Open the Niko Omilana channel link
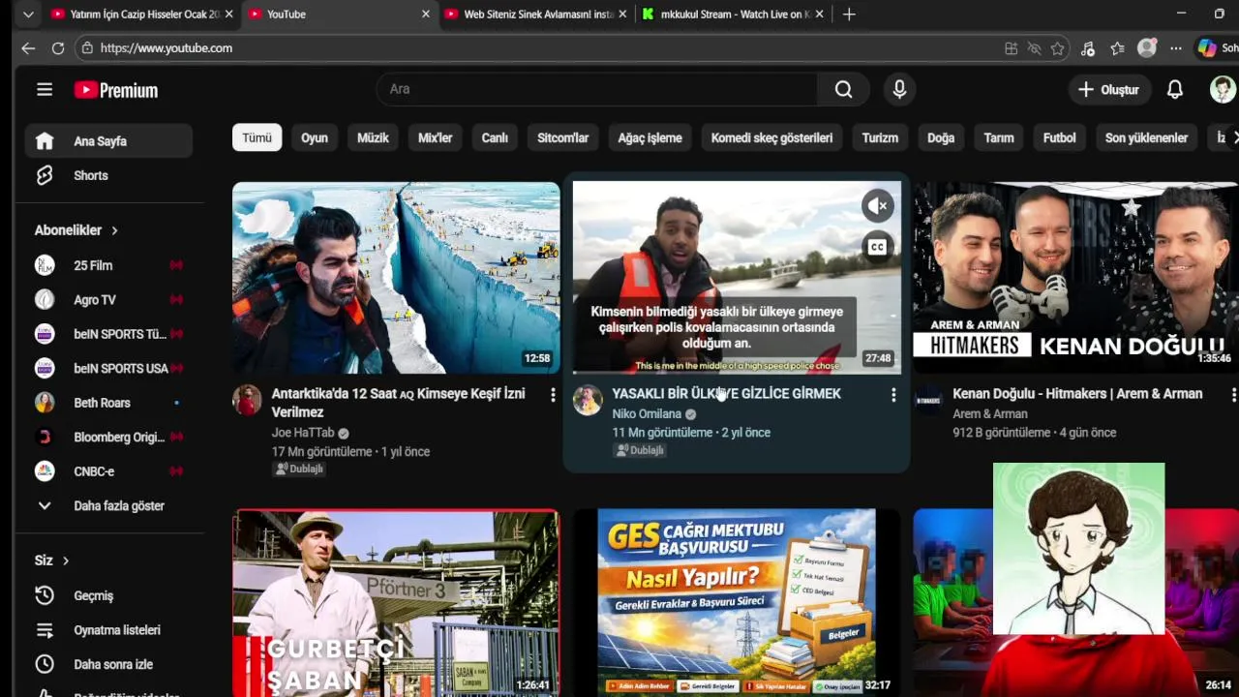Image resolution: width=1239 pixels, height=697 pixels. click(x=647, y=414)
